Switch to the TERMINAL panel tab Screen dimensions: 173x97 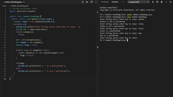tap(115, 2)
